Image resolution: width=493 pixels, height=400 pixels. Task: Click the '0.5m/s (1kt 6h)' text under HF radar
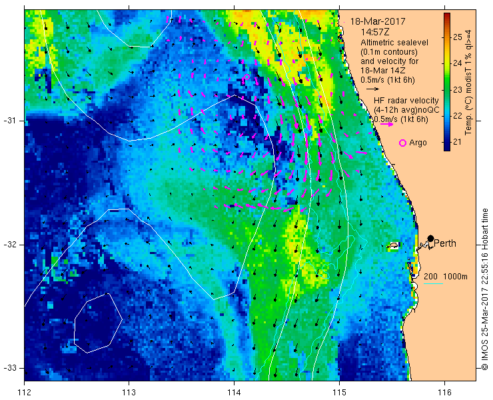(x=401, y=119)
